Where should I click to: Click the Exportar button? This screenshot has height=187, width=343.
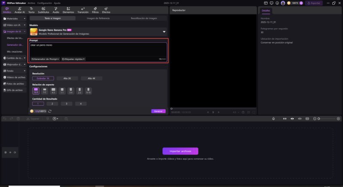314,3
